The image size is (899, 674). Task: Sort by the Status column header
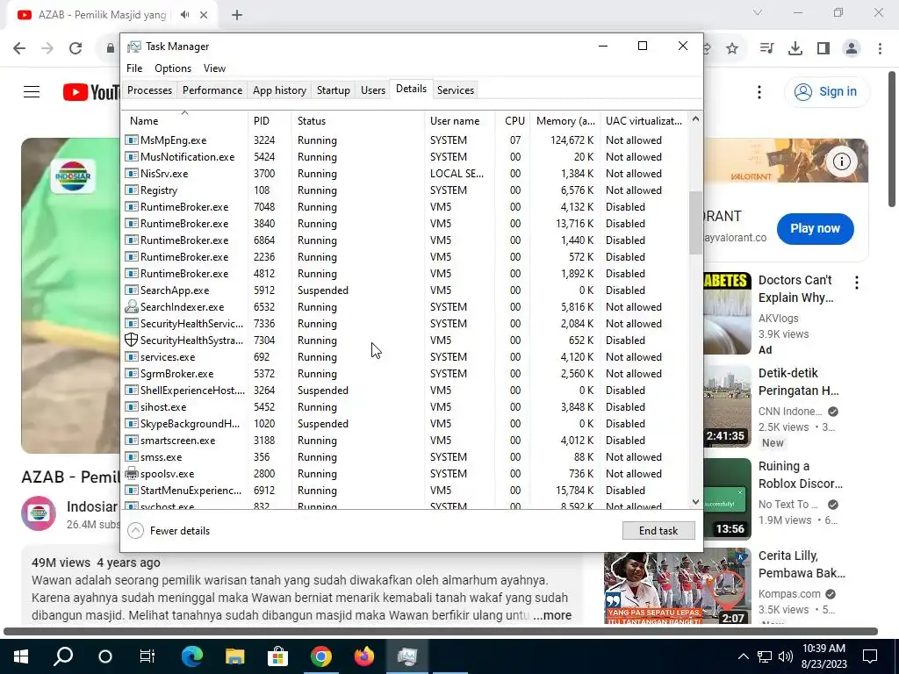coord(358,121)
